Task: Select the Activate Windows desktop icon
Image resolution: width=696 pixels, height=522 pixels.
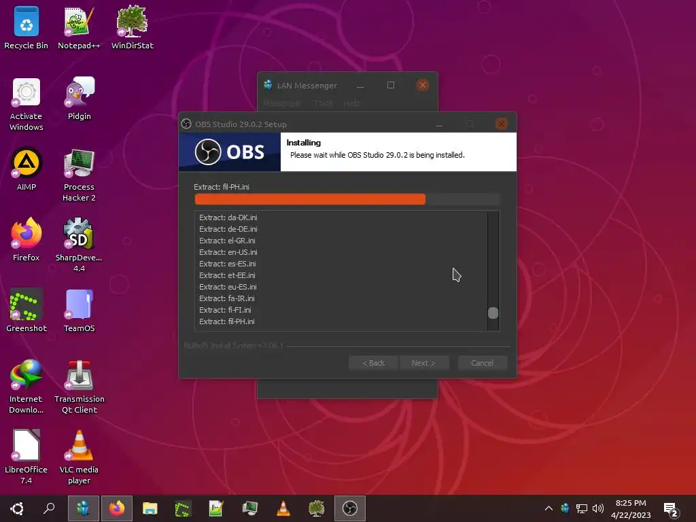Action: (x=27, y=104)
